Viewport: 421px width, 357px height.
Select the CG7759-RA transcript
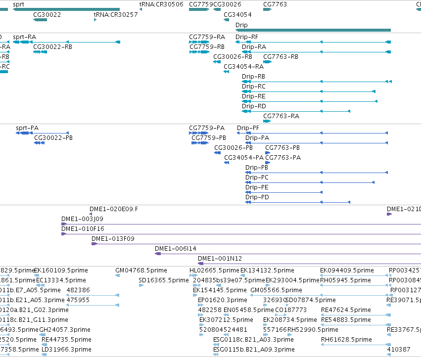click(x=207, y=37)
